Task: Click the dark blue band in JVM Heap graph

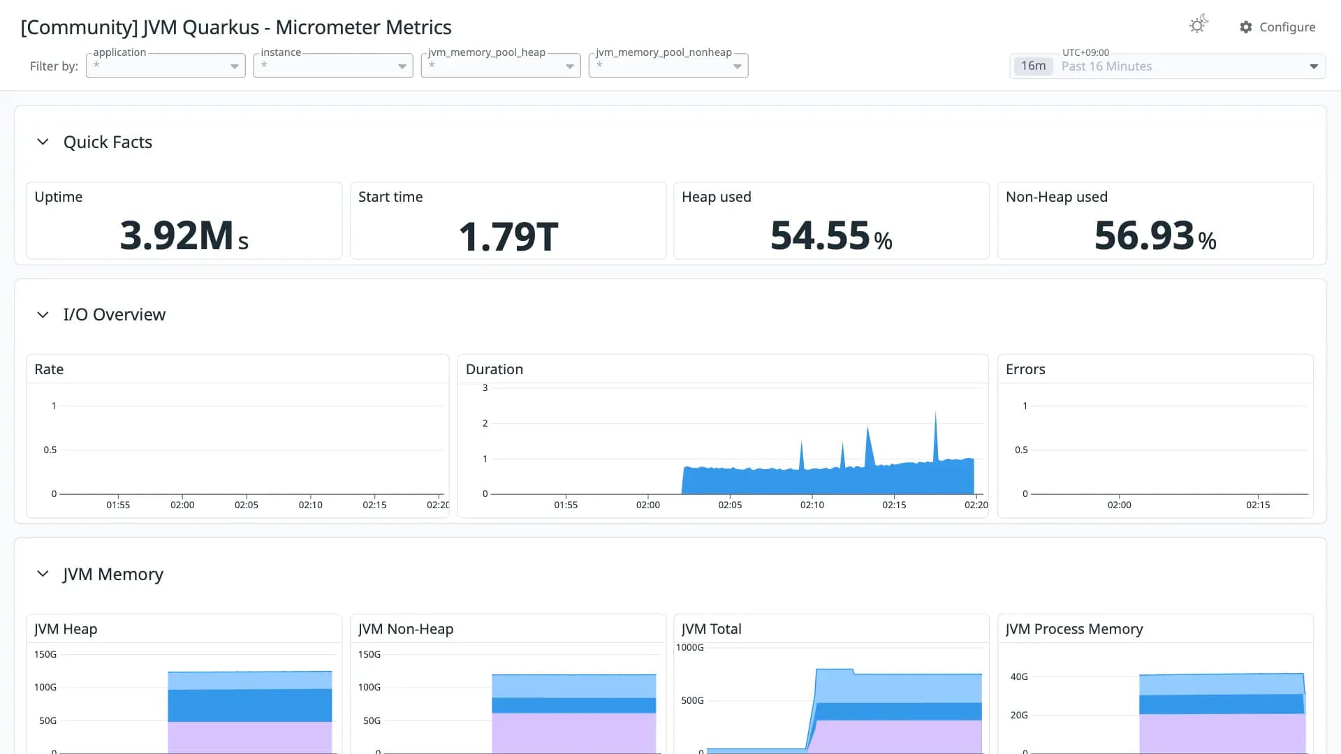Action: (250, 705)
